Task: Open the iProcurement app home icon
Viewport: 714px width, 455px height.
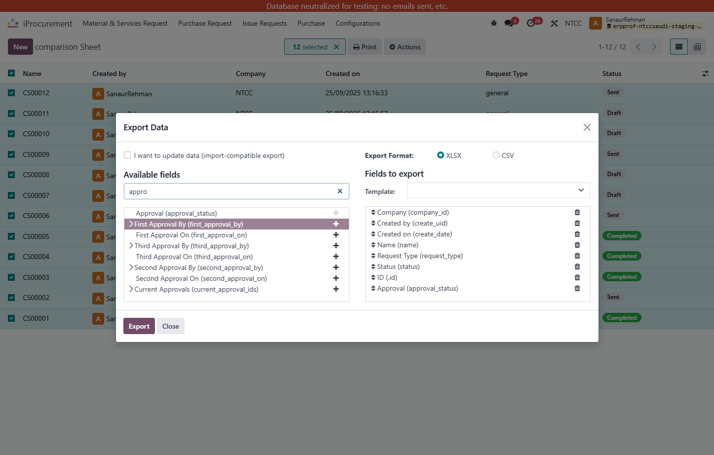Action: [x=13, y=23]
